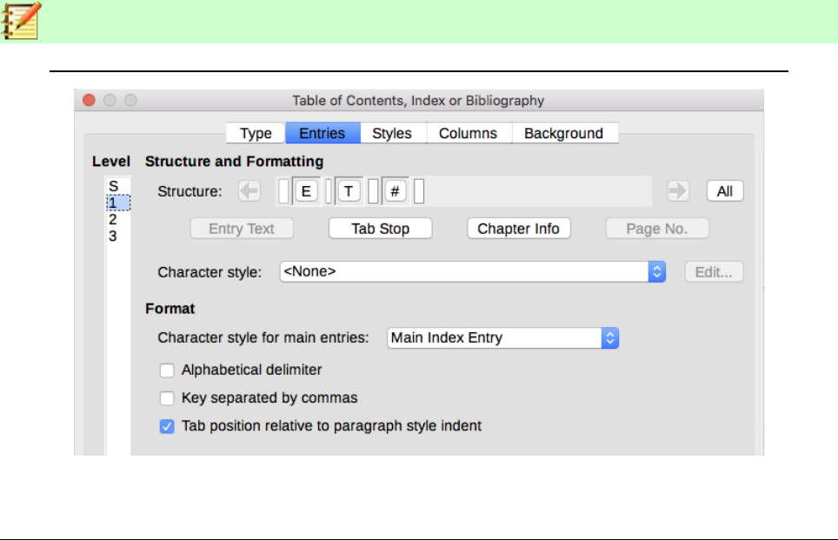
Task: Click the E entry token in Structure
Action: pos(306,192)
